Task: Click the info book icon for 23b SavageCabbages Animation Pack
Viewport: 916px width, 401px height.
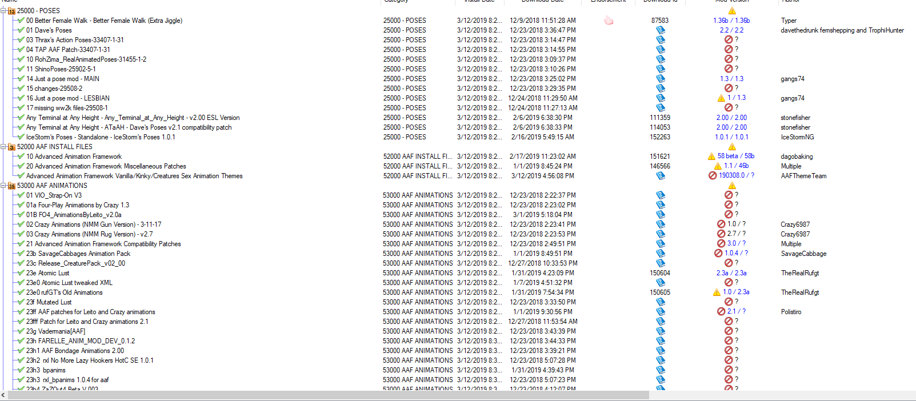Action: pyautogui.click(x=660, y=254)
